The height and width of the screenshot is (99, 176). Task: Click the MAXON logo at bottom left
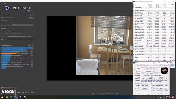point(8,92)
